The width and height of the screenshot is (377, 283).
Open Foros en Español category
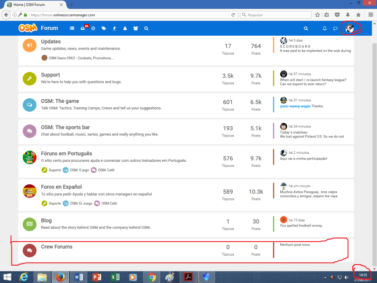(x=62, y=187)
